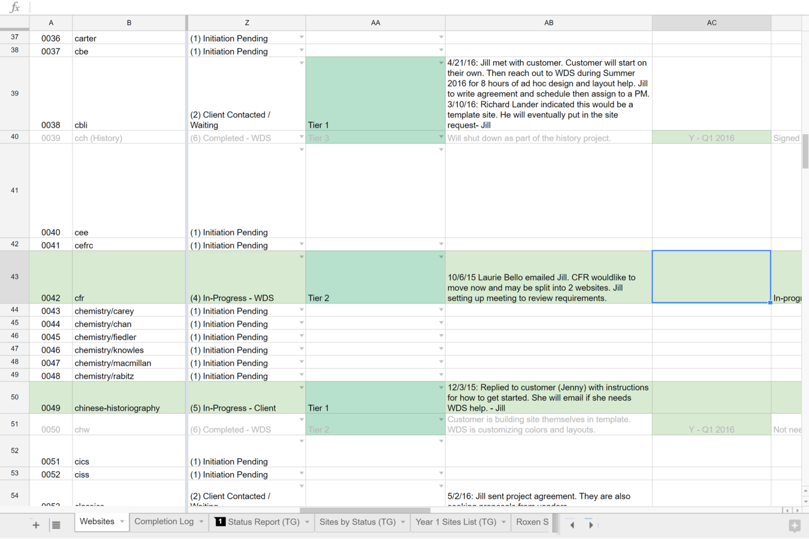This screenshot has height=539, width=809.
Task: Click comment count badge on Status Report tab
Action: [220, 522]
